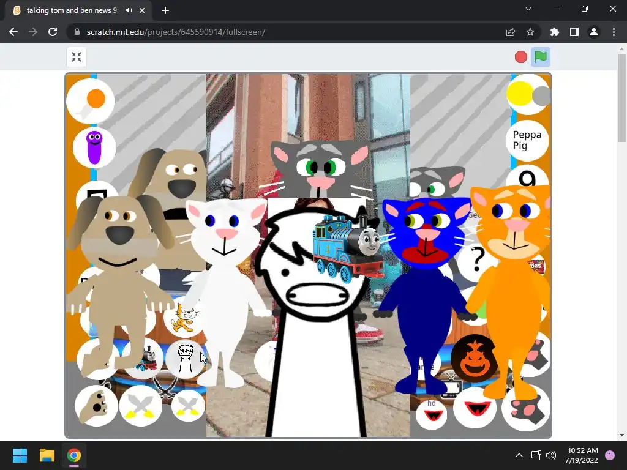Click the question mark circle button
The height and width of the screenshot is (470, 627).
476,261
